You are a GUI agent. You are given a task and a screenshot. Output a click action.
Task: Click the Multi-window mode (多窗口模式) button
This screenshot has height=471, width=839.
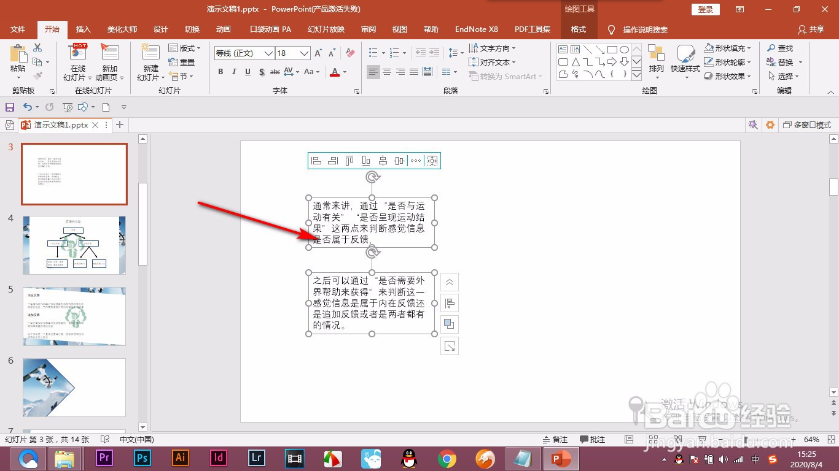coord(807,124)
